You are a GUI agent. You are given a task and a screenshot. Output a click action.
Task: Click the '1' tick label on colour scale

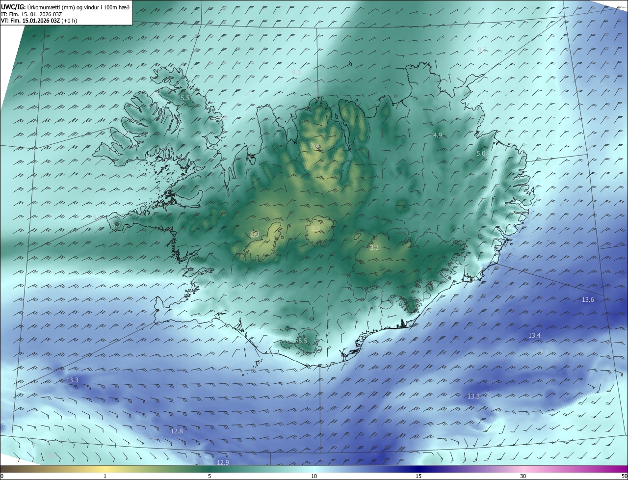point(105,476)
